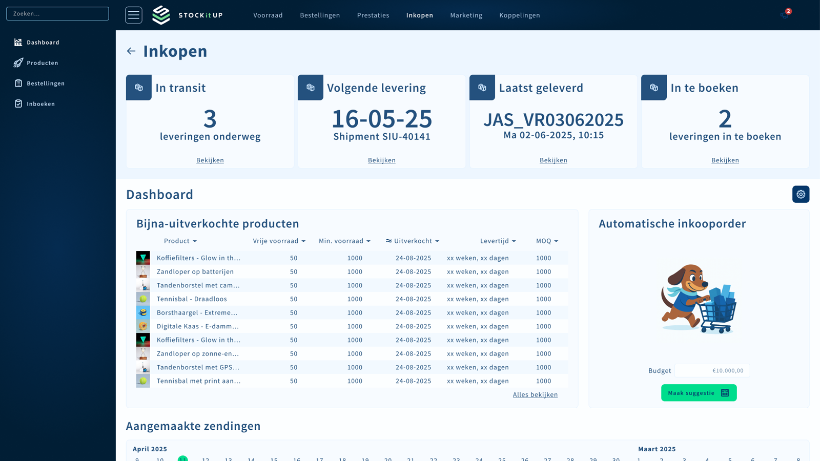820x461 pixels.
Task: Go to Inboeken in sidebar
Action: click(x=41, y=104)
